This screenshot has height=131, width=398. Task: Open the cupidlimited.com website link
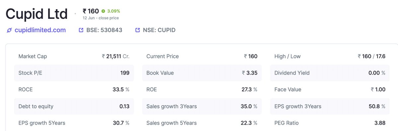pos(40,30)
